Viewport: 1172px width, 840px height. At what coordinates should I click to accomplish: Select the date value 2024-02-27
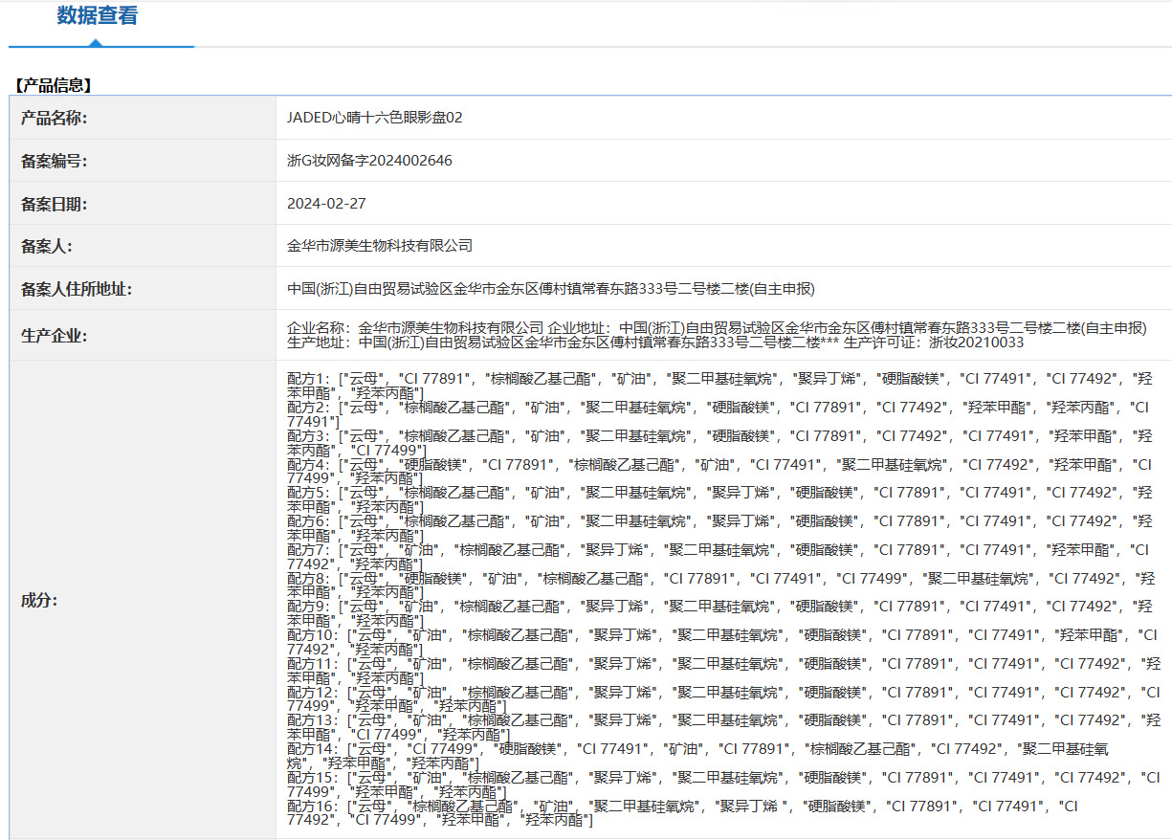coord(326,204)
